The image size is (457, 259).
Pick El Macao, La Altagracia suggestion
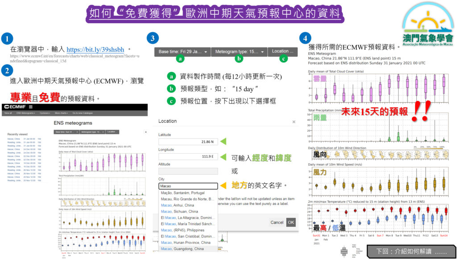tap(188, 217)
